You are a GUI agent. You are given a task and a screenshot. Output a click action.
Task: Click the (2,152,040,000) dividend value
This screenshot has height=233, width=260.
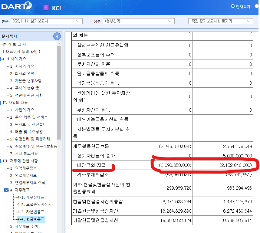(235, 165)
